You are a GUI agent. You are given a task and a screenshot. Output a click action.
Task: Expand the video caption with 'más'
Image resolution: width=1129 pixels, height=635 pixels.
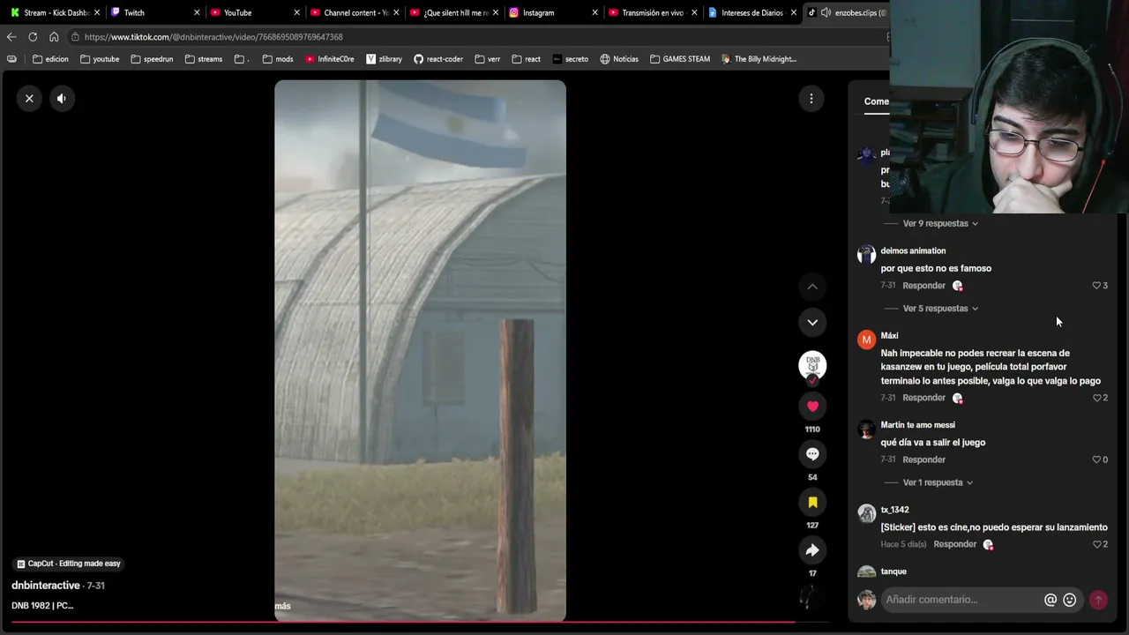(x=282, y=606)
